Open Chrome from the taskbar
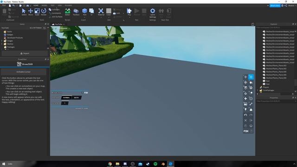The height and width of the screenshot is (167, 297). click(110, 164)
